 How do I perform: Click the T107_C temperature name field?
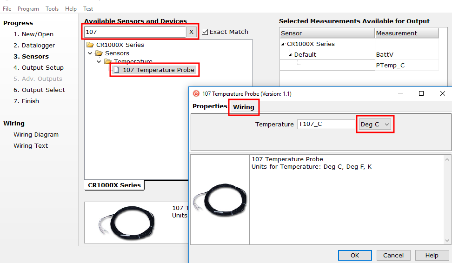point(326,124)
